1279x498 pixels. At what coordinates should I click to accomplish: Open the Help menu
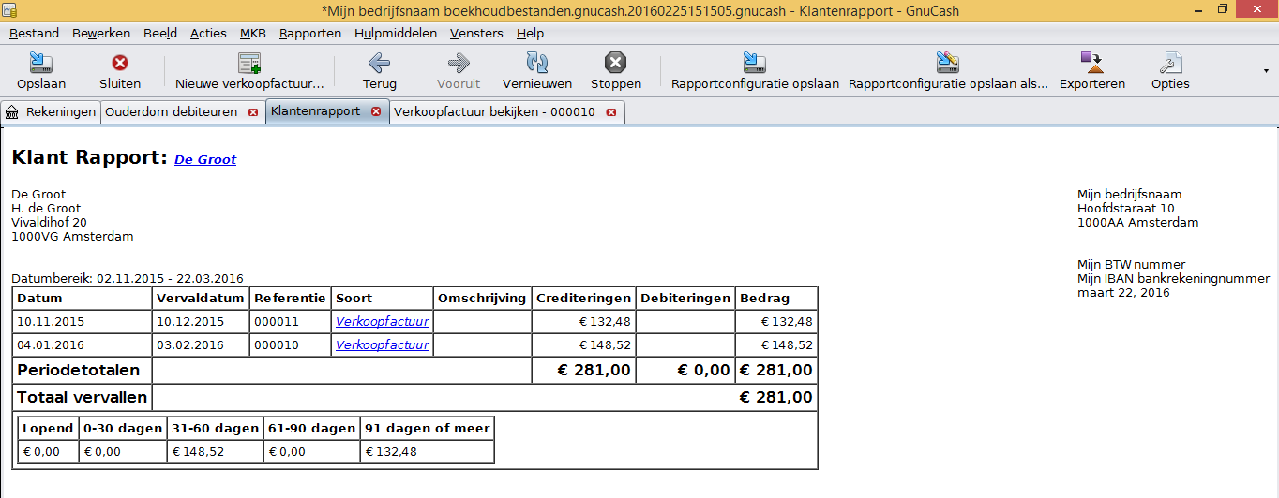(x=530, y=33)
